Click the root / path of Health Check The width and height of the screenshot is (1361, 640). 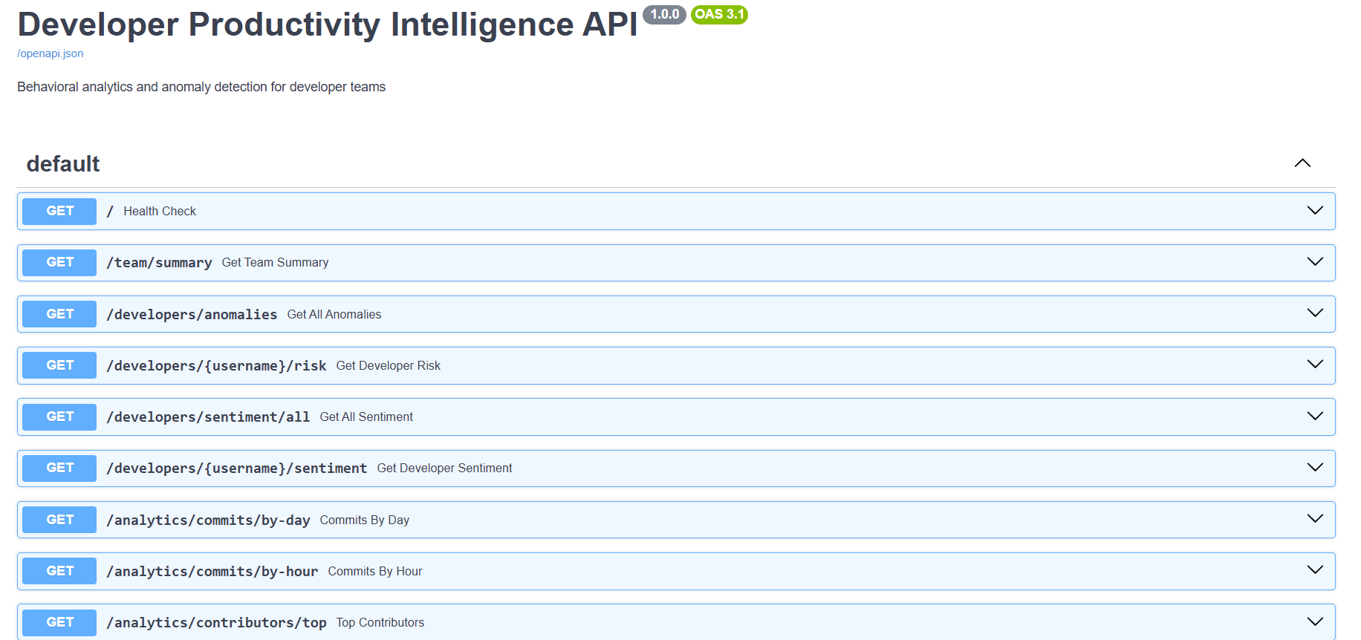point(110,212)
